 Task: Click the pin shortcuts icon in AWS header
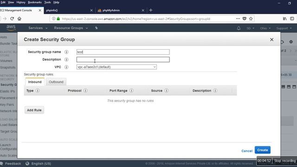point(96,28)
